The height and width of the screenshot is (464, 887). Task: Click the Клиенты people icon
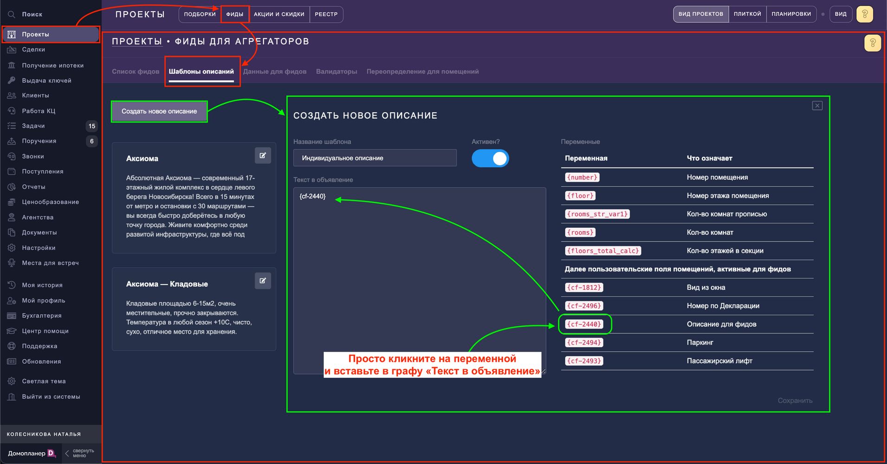[x=12, y=96]
